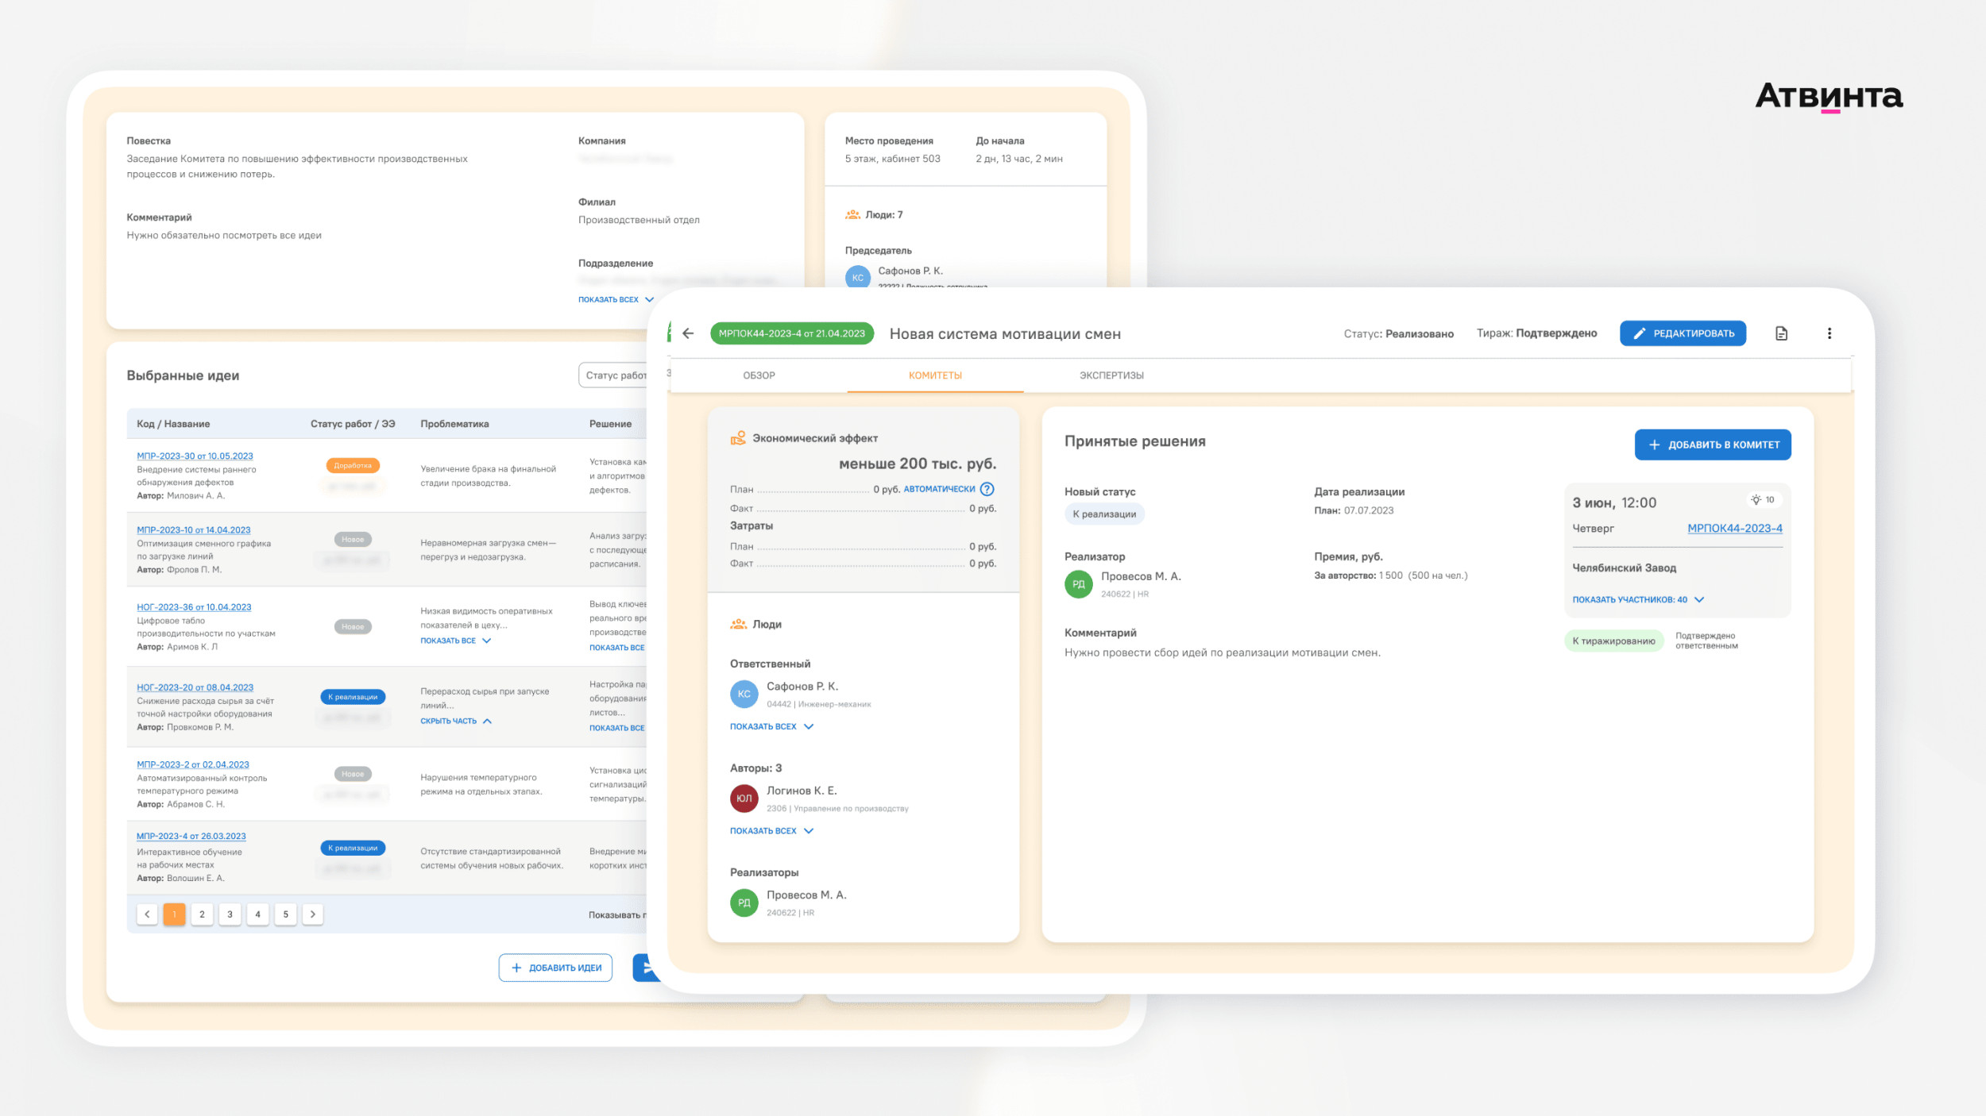The image size is (1986, 1116).
Task: Go to next page arrow in pagination
Action: tap(313, 914)
